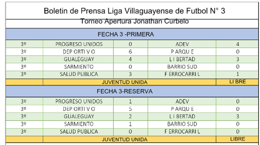The height and width of the screenshot is (145, 260).
Task: Select GUALEGUAY's score of 4 in Primera
Action: pyautogui.click(x=130, y=59)
